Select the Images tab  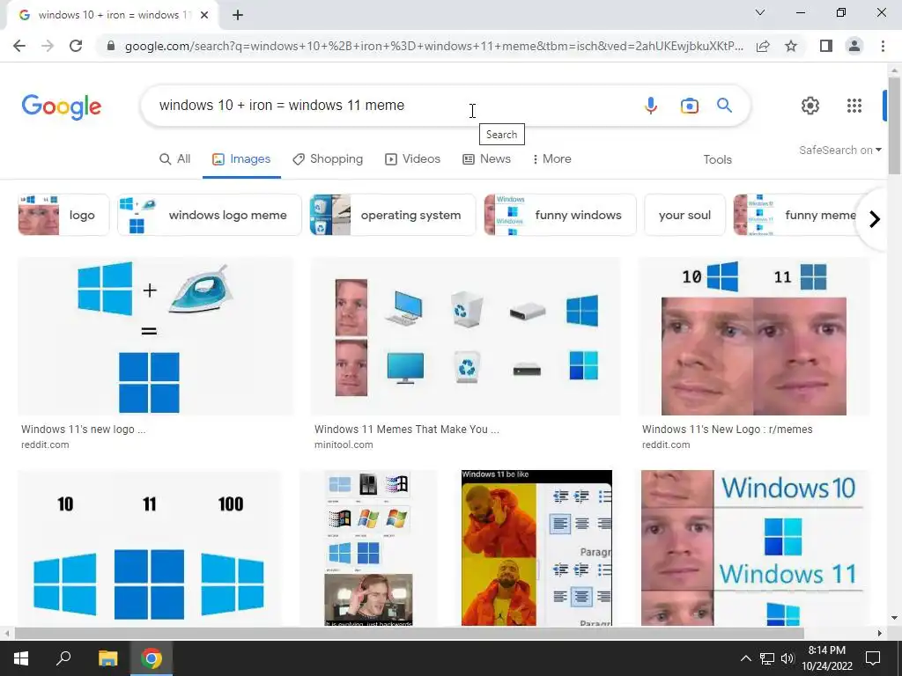[241, 159]
